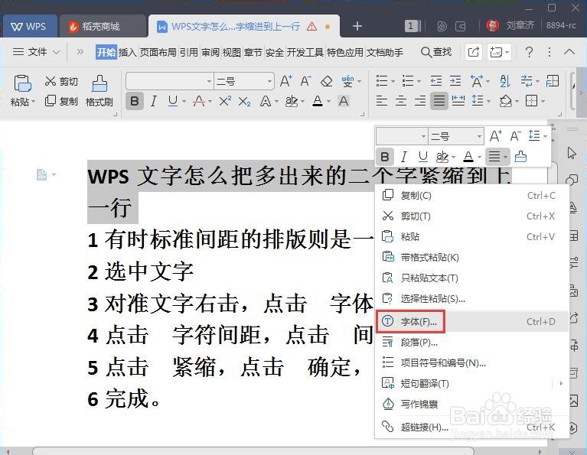Click the Paste icon in ribbon
Image resolution: width=587 pixels, height=455 pixels.
pos(22,83)
